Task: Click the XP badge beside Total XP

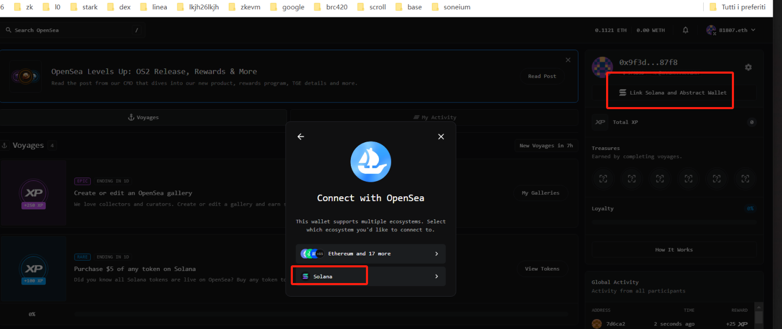Action: pyautogui.click(x=600, y=122)
